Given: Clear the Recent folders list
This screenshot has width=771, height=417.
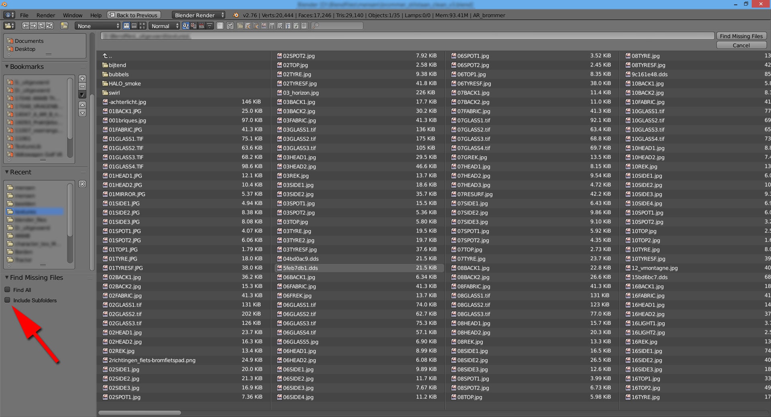Looking at the screenshot, I should point(82,184).
